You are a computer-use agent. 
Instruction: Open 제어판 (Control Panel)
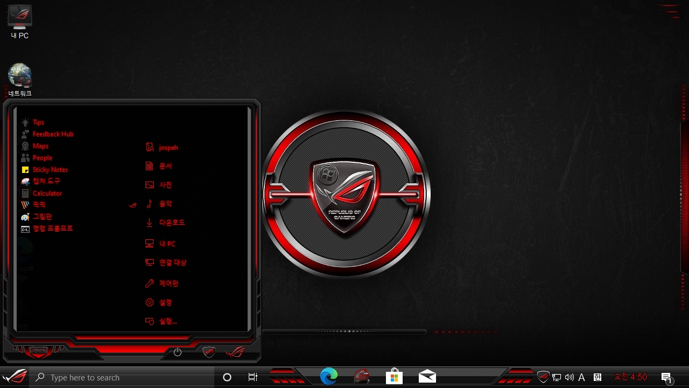point(161,283)
